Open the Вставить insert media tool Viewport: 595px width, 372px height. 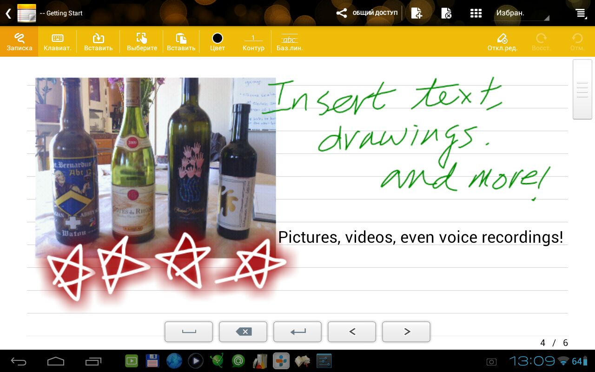(x=98, y=42)
